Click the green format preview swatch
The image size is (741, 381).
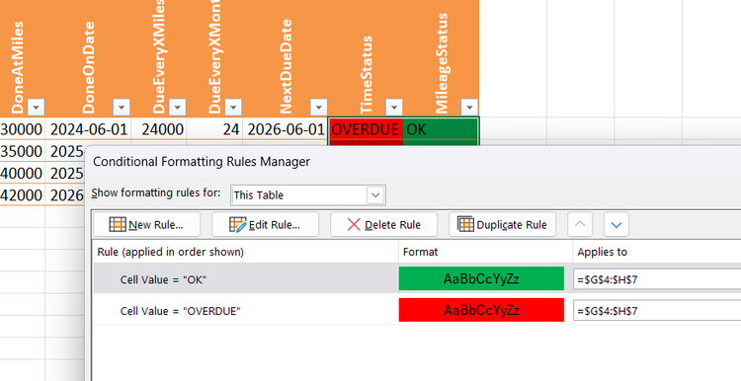481,278
